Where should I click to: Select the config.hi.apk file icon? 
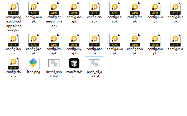(x=155, y=8)
